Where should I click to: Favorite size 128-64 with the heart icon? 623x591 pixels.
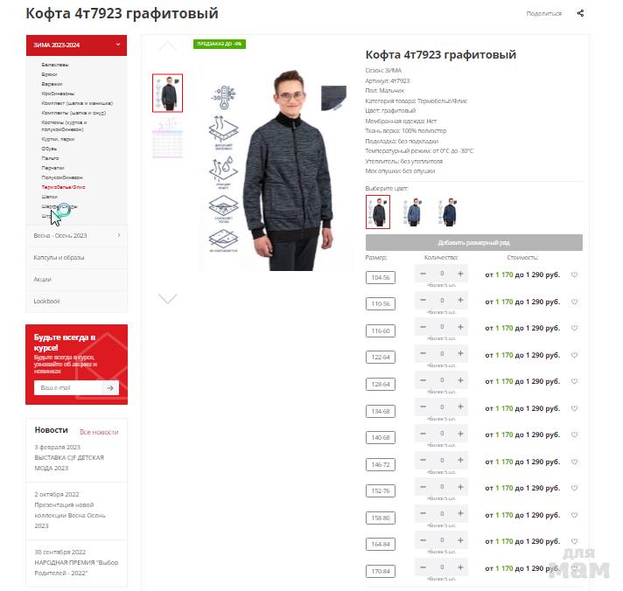coord(574,381)
